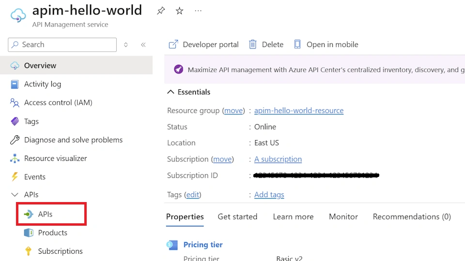
Task: Choose Open in mobile
Action: click(332, 44)
